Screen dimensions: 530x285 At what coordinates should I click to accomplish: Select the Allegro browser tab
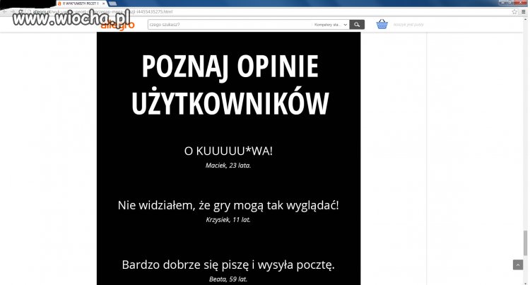tap(81, 4)
